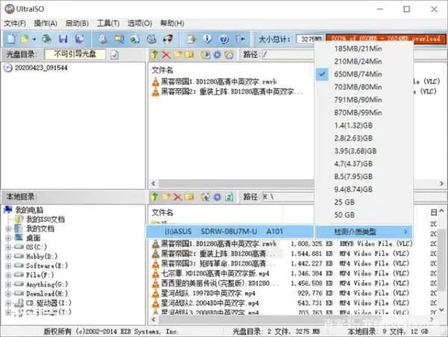Click the yellow Compress ISO toolbar icon
This screenshot has height=337, width=448.
click(x=119, y=39)
